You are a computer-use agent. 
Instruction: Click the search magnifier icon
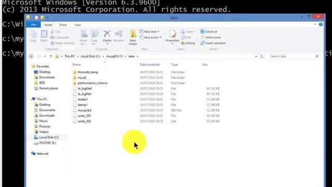point(317,57)
